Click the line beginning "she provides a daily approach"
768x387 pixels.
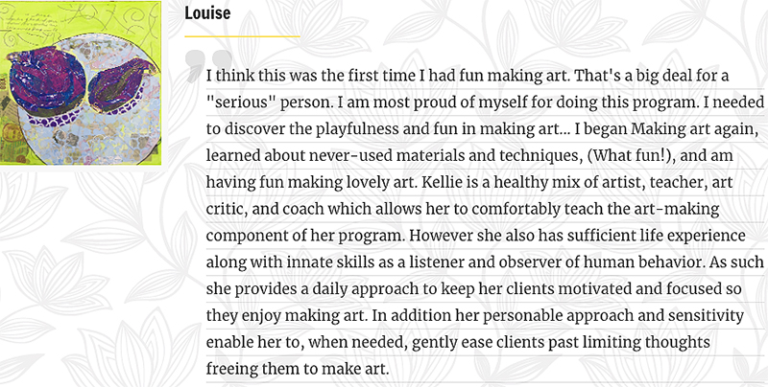pyautogui.click(x=473, y=288)
